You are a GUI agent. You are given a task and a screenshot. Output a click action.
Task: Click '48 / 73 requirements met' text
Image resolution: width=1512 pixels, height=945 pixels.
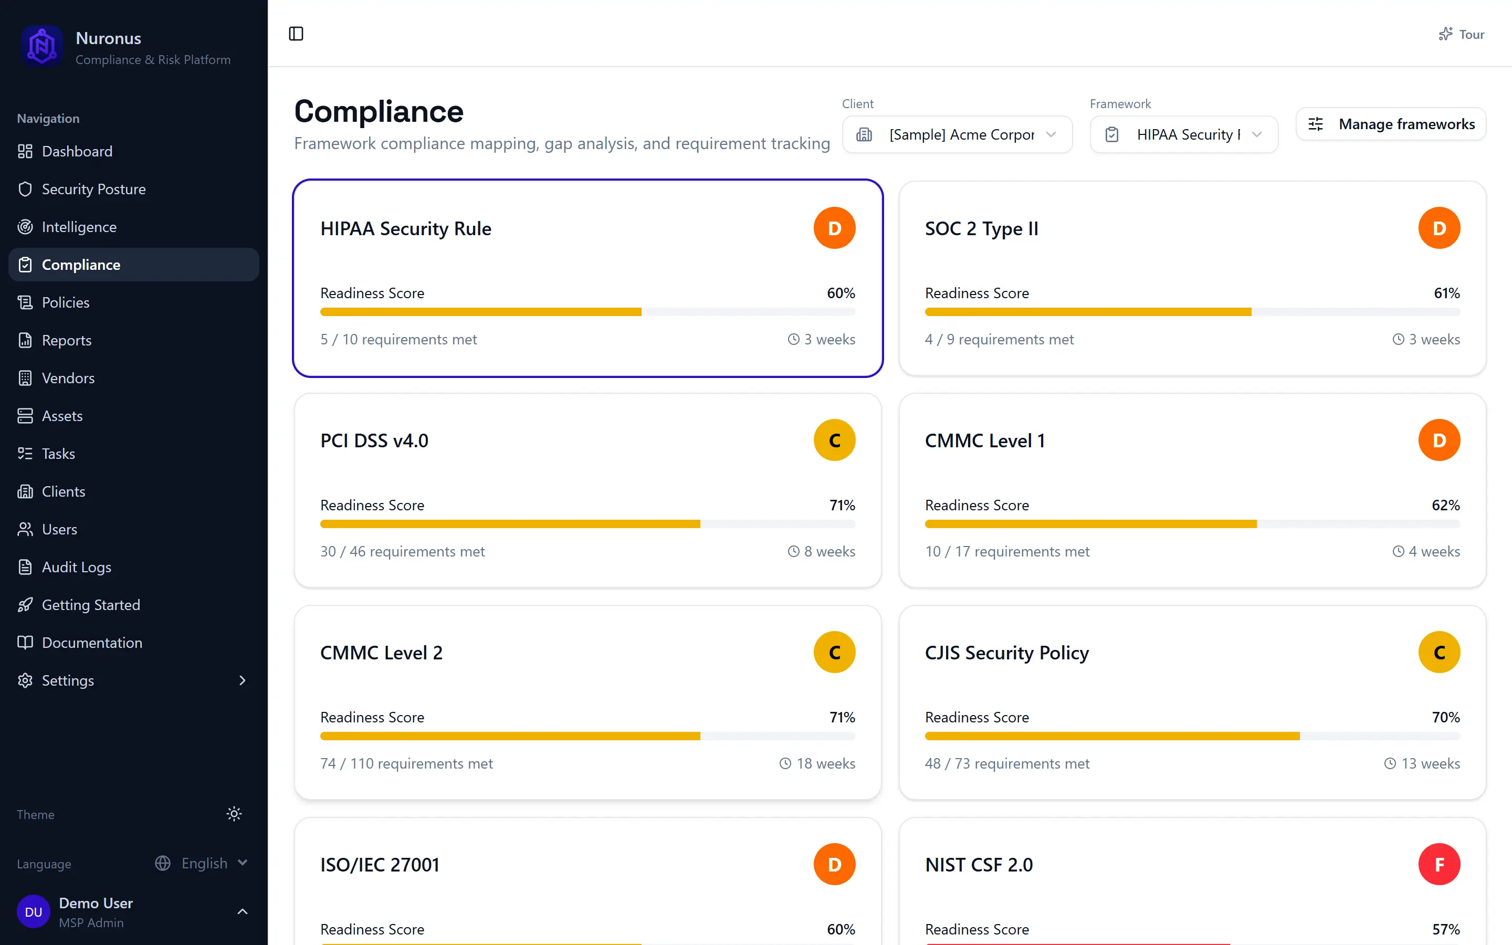click(1006, 763)
